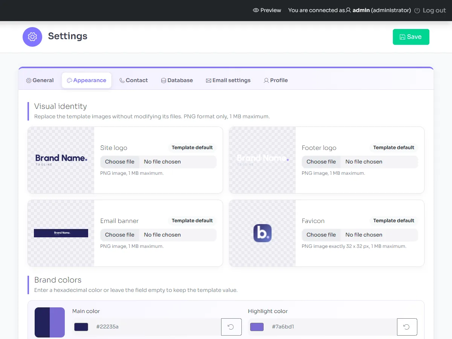Click Template default badge for Site logo
The image size is (452, 339).
pos(192,148)
